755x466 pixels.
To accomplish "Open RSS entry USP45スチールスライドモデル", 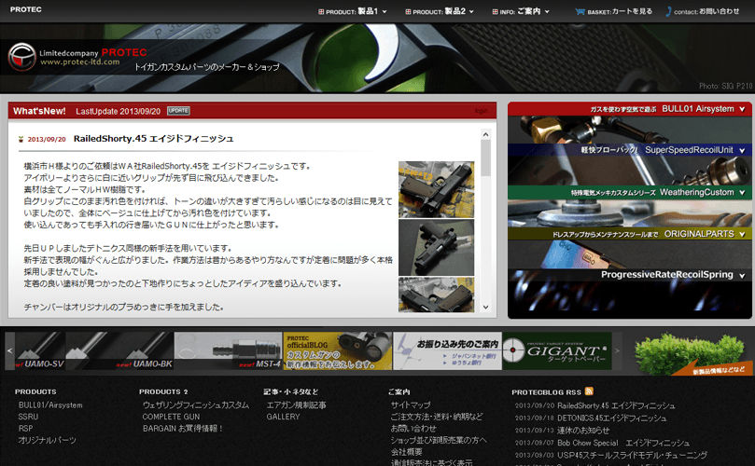I will click(632, 455).
